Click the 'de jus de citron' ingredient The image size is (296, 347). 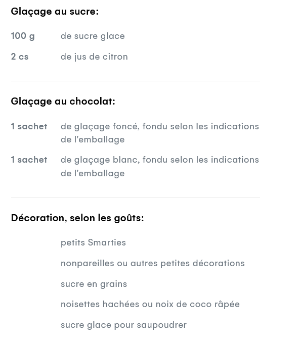[x=94, y=57]
